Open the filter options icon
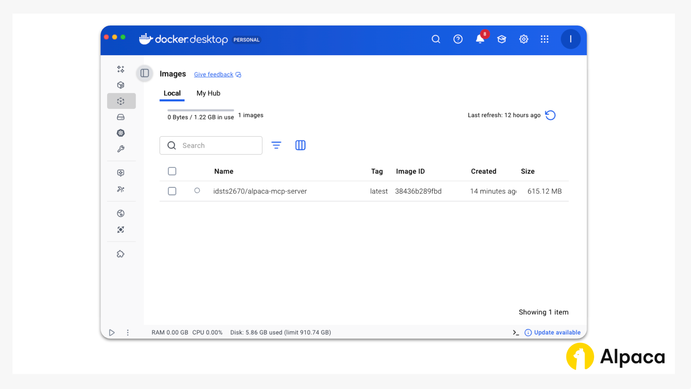The height and width of the screenshot is (389, 691). click(x=276, y=145)
